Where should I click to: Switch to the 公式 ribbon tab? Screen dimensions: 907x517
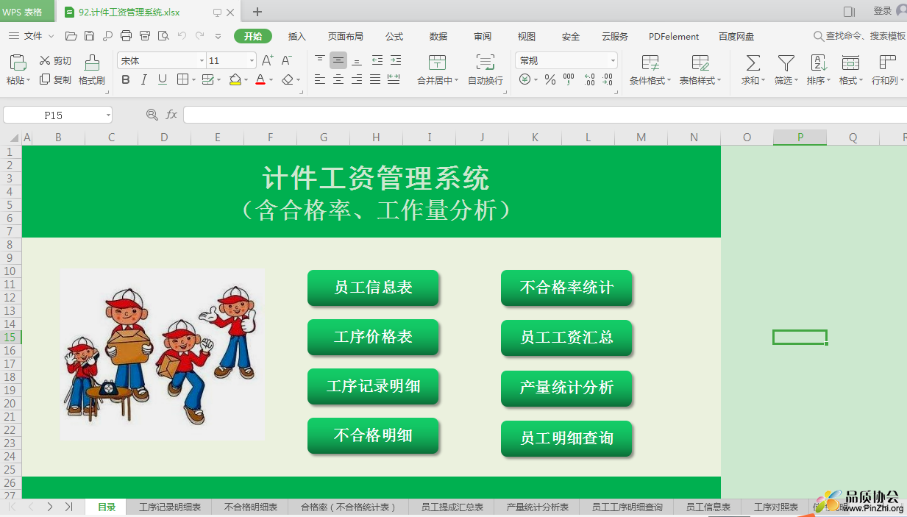point(394,36)
